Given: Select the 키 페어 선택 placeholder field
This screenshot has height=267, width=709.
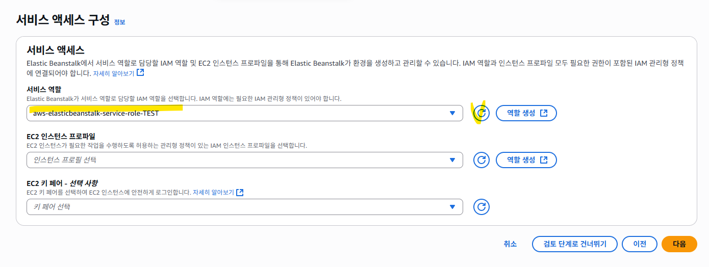Looking at the screenshot, I should 245,207.
